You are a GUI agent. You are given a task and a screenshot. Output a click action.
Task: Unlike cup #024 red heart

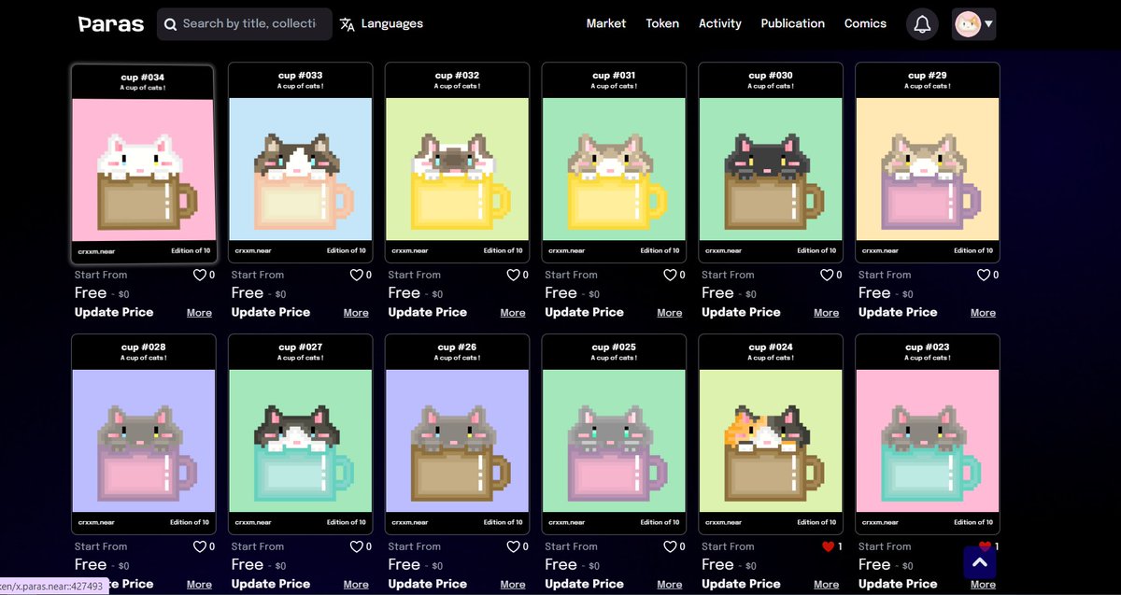click(x=828, y=546)
